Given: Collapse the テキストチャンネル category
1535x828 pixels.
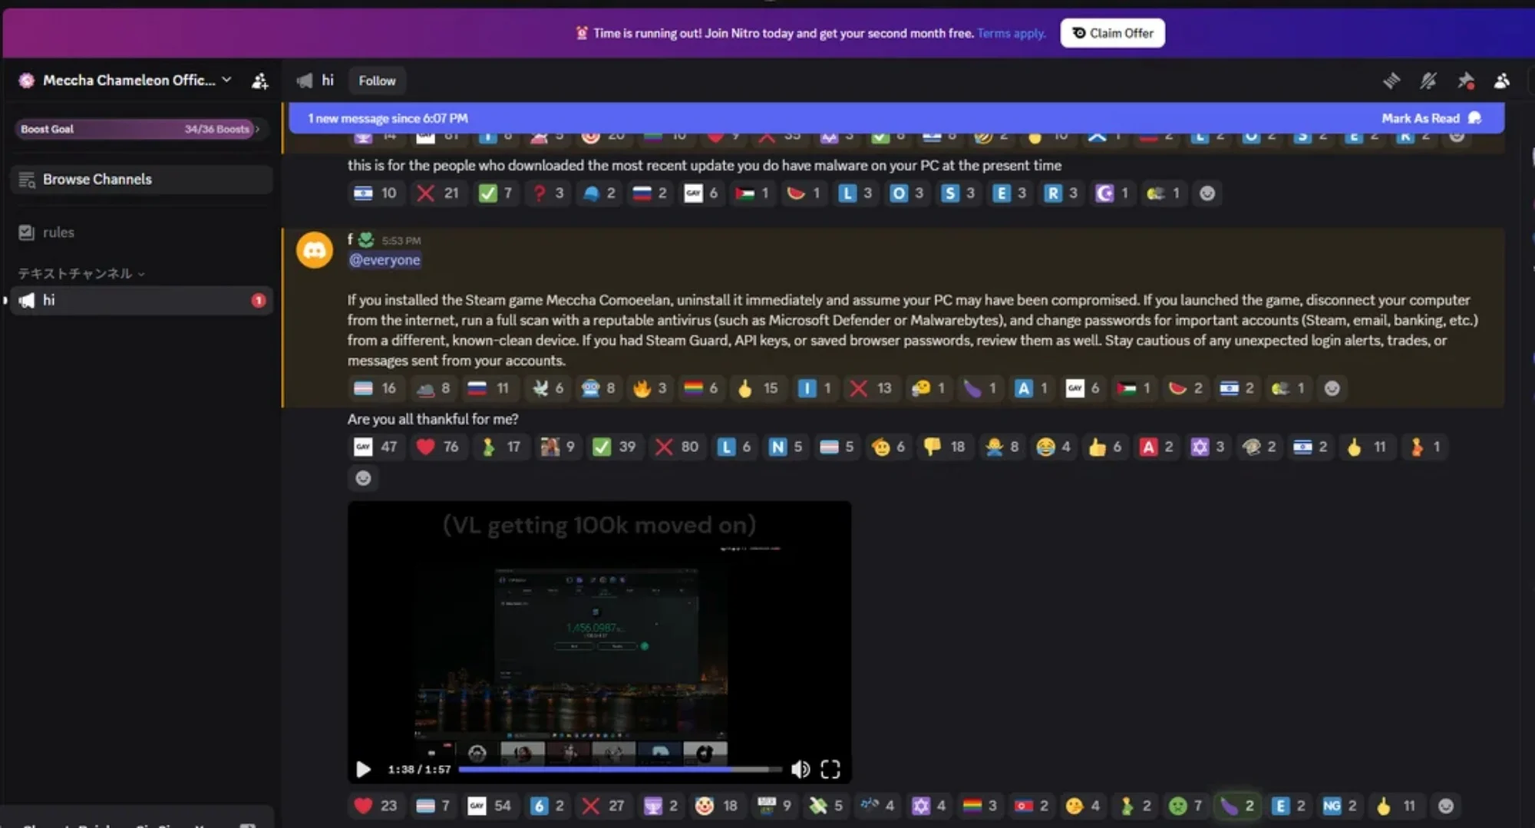Looking at the screenshot, I should point(81,273).
